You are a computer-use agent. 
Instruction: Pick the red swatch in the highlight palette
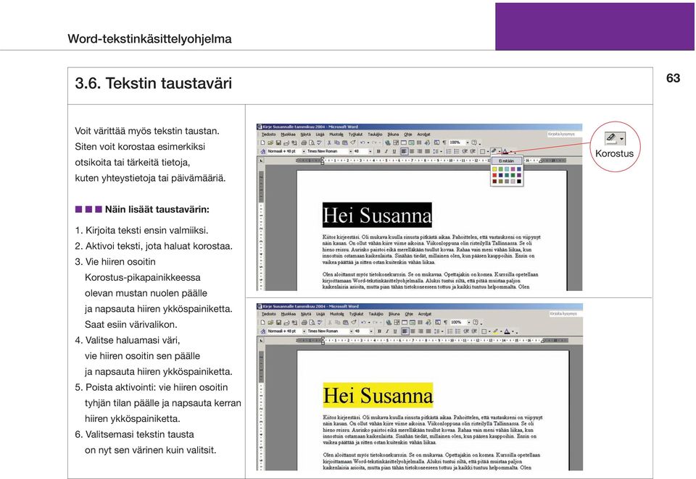point(494,176)
